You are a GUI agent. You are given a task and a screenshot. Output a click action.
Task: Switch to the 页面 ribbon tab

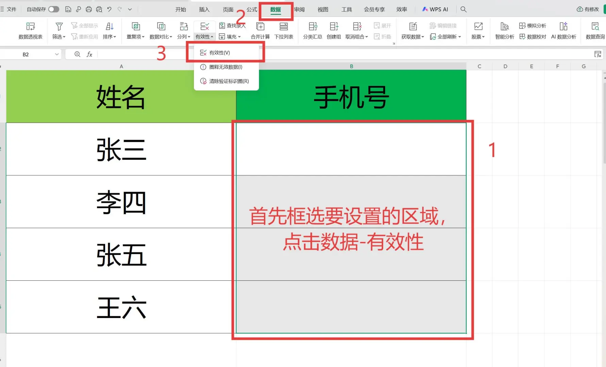click(x=228, y=10)
